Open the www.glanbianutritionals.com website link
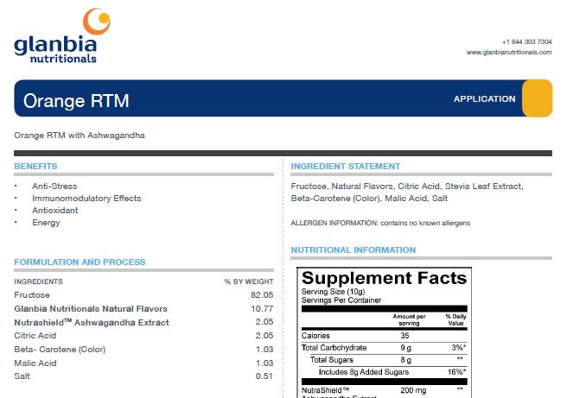573x398 pixels. pyautogui.click(x=509, y=52)
